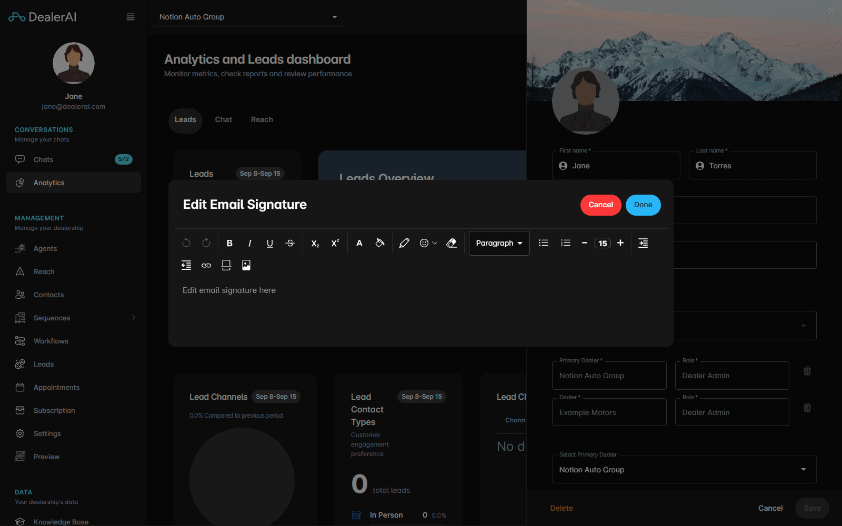Undo the last edit
This screenshot has width=842, height=526.
click(x=186, y=243)
